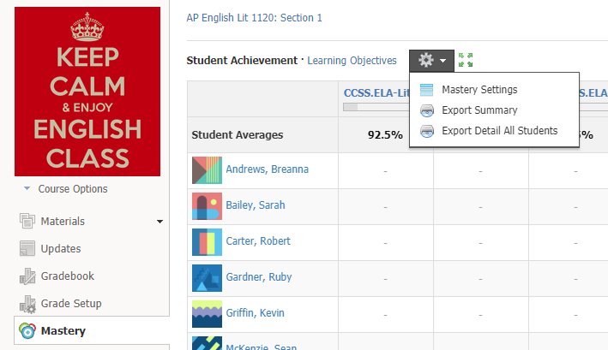Expand the Materials submenu arrow
608x350 pixels.
pos(160,222)
